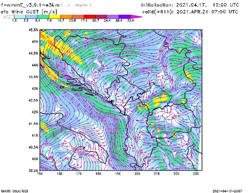This screenshot has width=249, height=193.
Task: Click the magenta arrow end of legend
Action: (x=136, y=17)
